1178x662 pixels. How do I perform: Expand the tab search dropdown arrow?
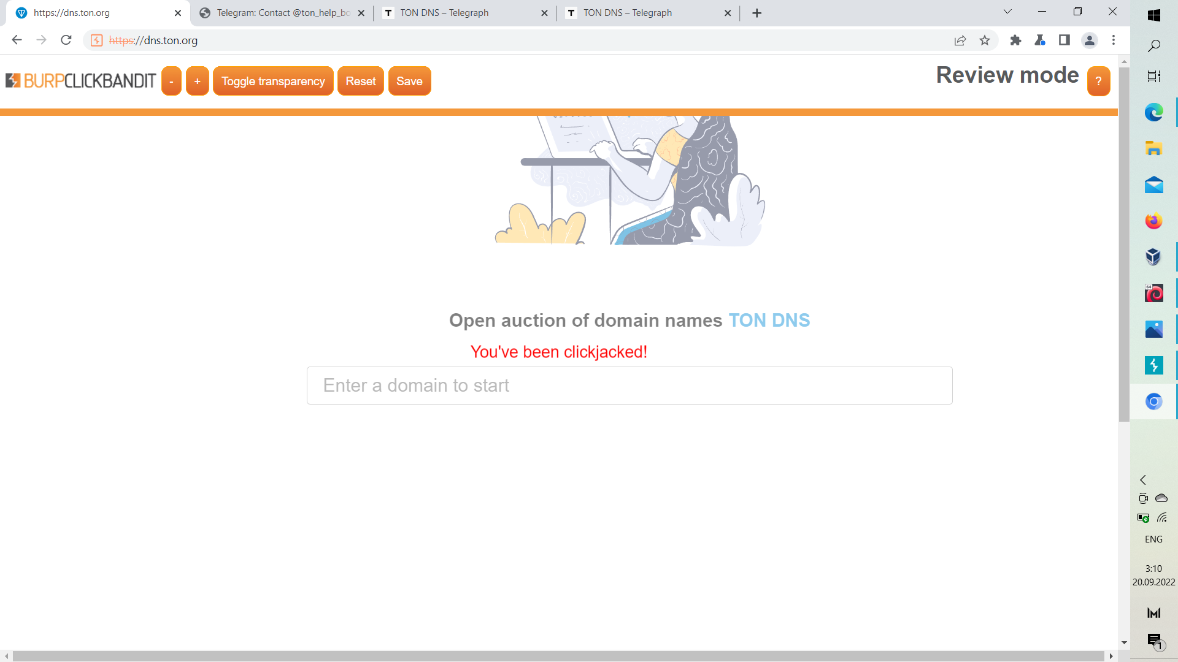pyautogui.click(x=1007, y=12)
